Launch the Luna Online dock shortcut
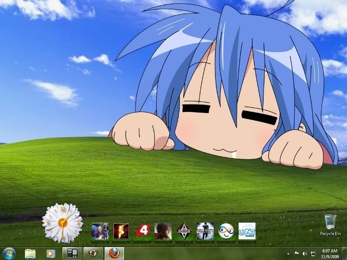347x260 pixels. point(247,231)
